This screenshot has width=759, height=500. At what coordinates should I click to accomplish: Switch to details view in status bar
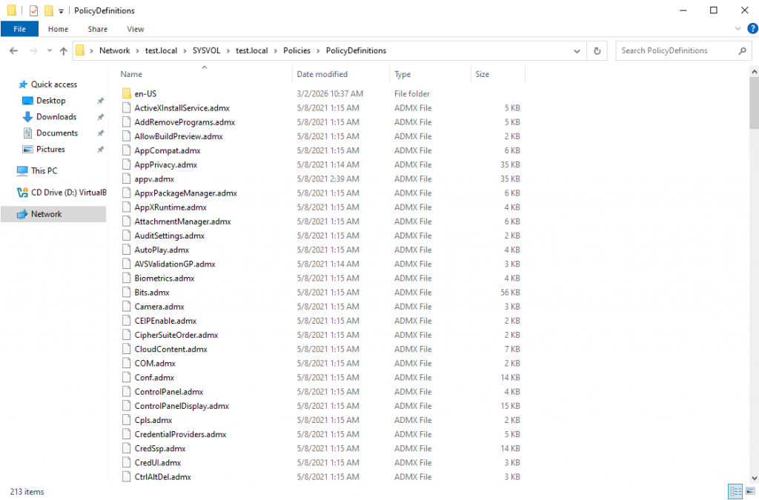click(735, 491)
